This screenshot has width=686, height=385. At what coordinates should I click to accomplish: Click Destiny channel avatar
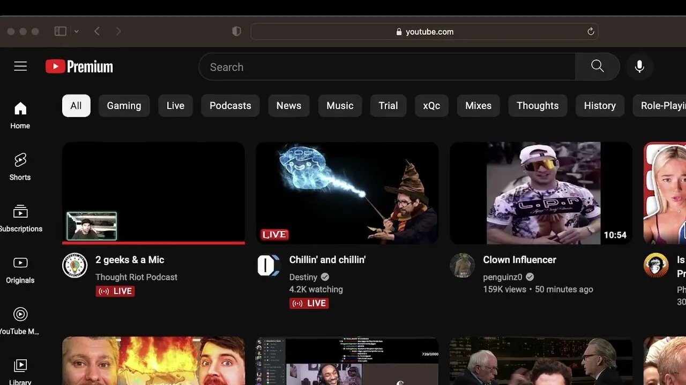coord(269,265)
